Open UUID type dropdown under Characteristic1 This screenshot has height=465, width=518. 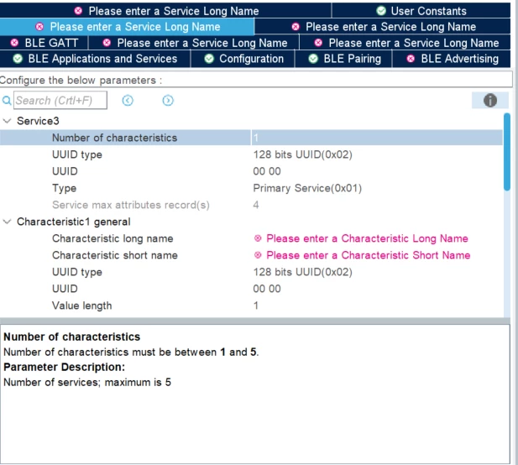(377, 272)
